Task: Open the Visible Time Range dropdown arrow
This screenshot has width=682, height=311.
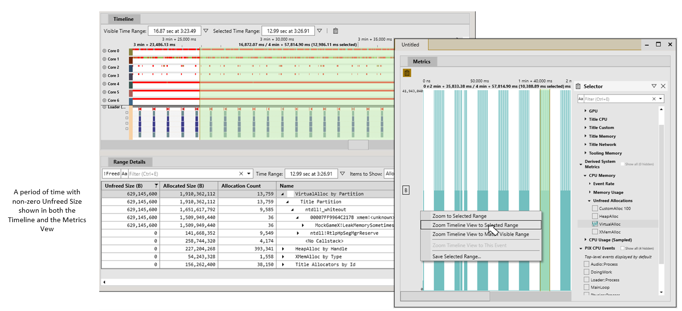Action: (x=206, y=31)
